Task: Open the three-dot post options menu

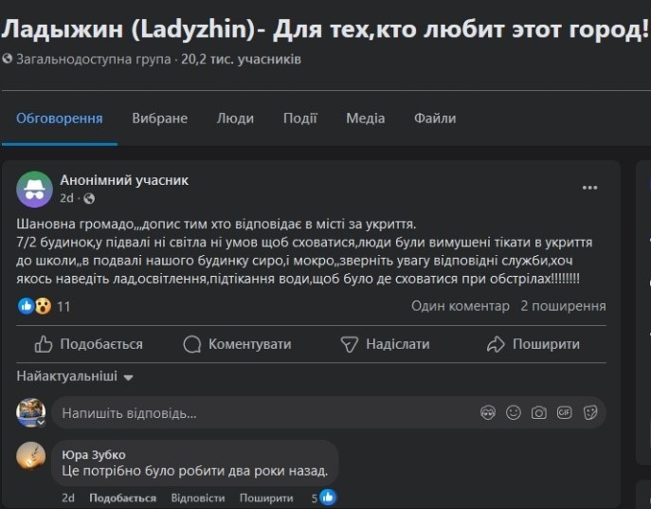Action: pos(589,188)
